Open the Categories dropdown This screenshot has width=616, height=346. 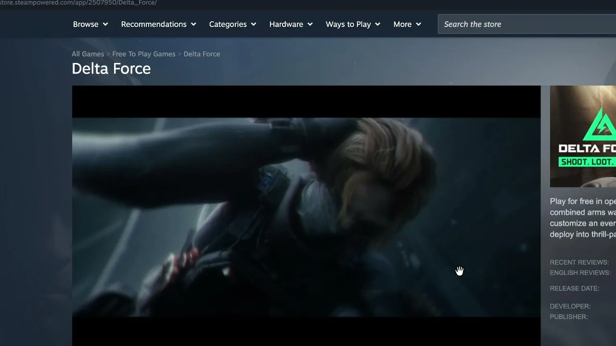pos(233,24)
